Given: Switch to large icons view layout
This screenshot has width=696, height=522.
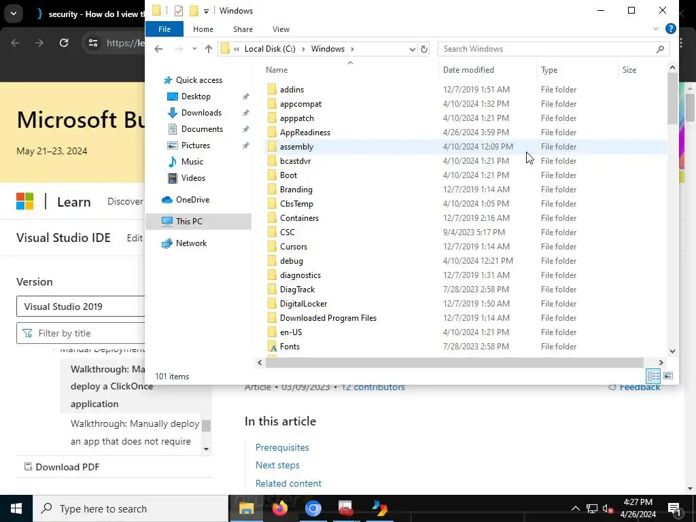Looking at the screenshot, I should click(668, 376).
